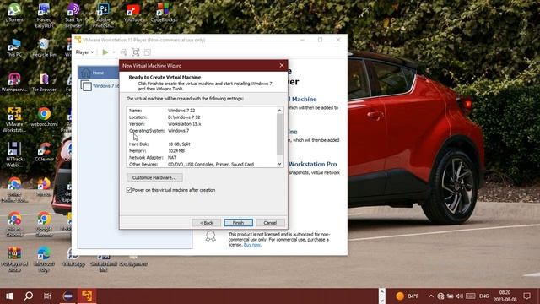
Task: Click the Customize Hardware button
Action: (154, 177)
